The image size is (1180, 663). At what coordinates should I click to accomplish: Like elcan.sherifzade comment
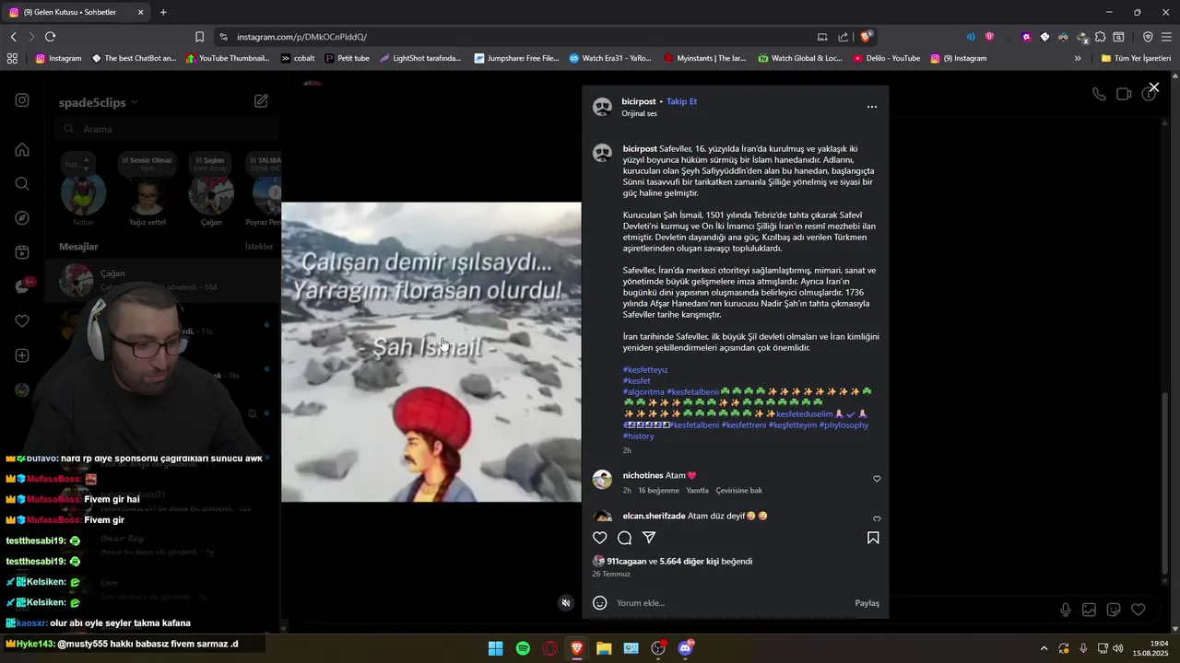coord(877,519)
